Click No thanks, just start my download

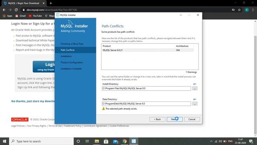pos(33,101)
